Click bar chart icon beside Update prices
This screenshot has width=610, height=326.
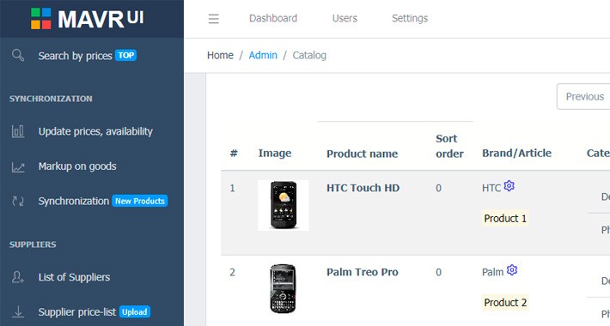click(x=18, y=131)
